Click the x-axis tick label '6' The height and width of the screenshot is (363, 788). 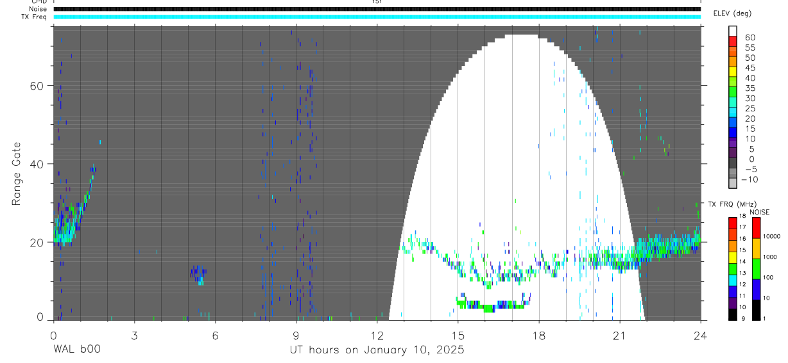(215, 335)
